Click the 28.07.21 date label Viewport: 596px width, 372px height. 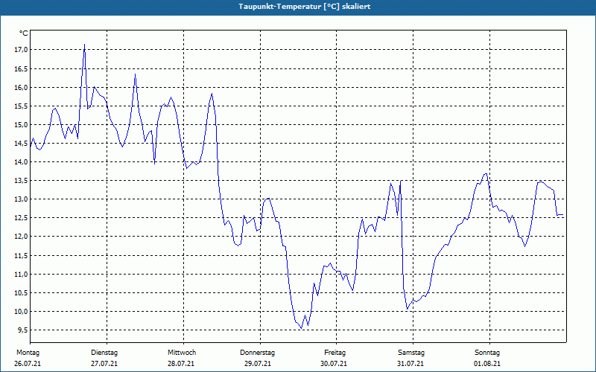coord(181,364)
